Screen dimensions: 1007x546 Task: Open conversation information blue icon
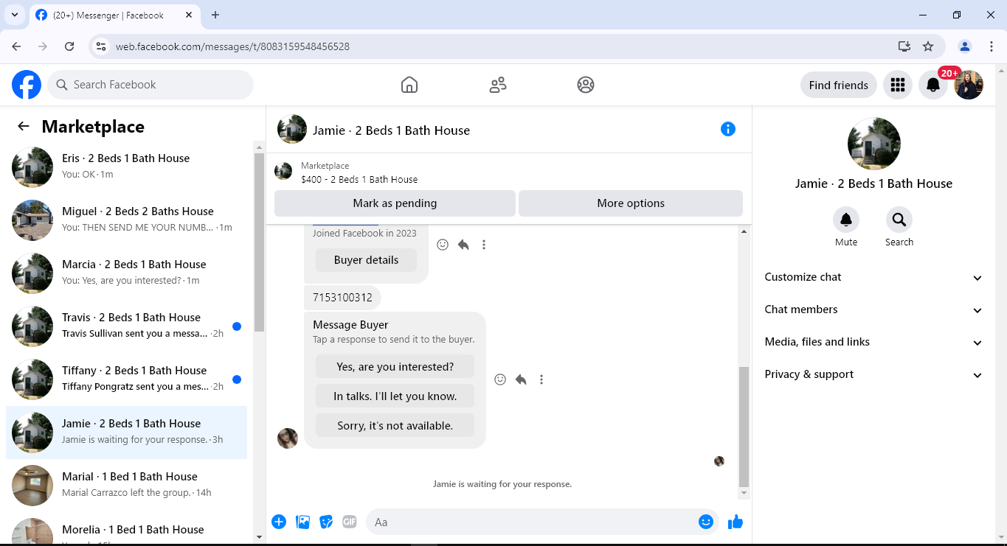pos(728,130)
